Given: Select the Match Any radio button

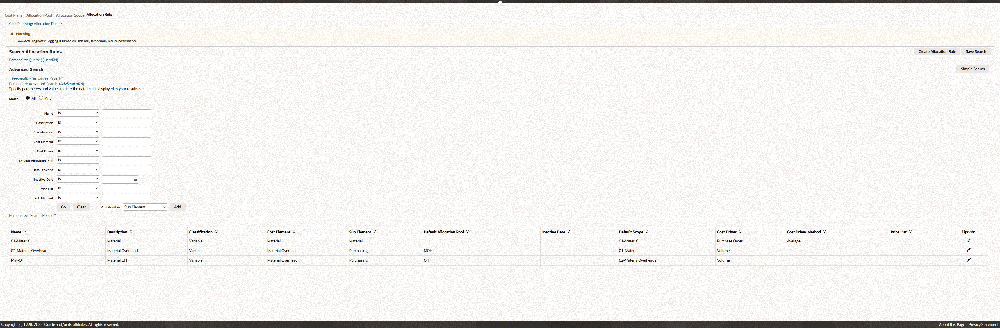Looking at the screenshot, I should point(41,98).
